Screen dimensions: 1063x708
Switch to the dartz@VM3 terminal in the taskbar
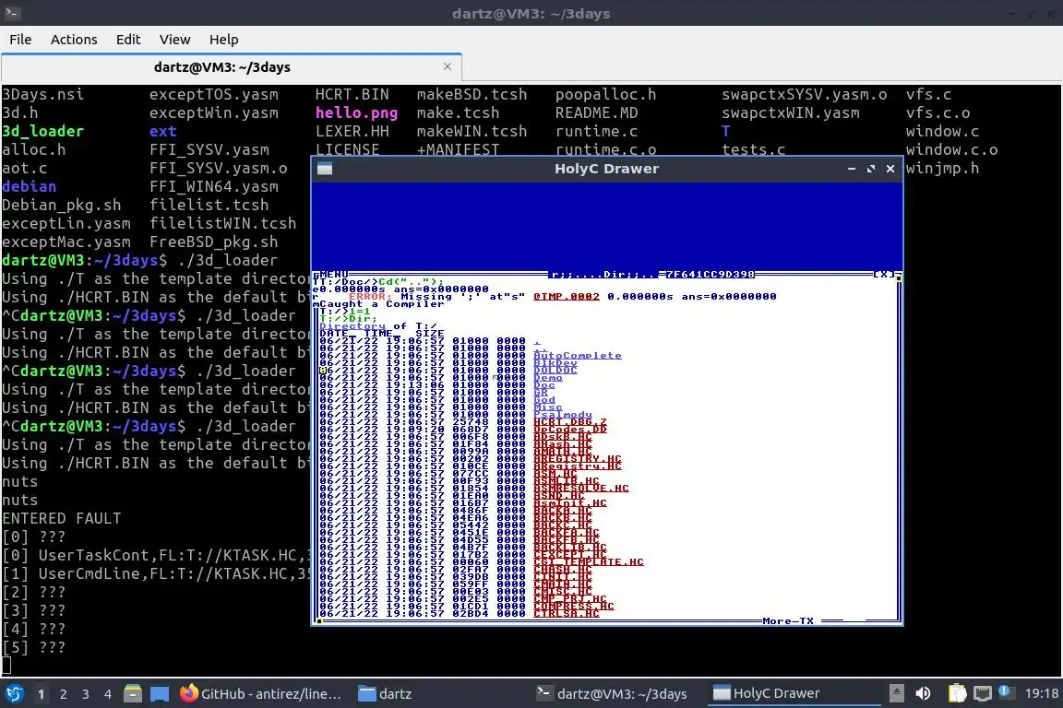[x=612, y=694]
